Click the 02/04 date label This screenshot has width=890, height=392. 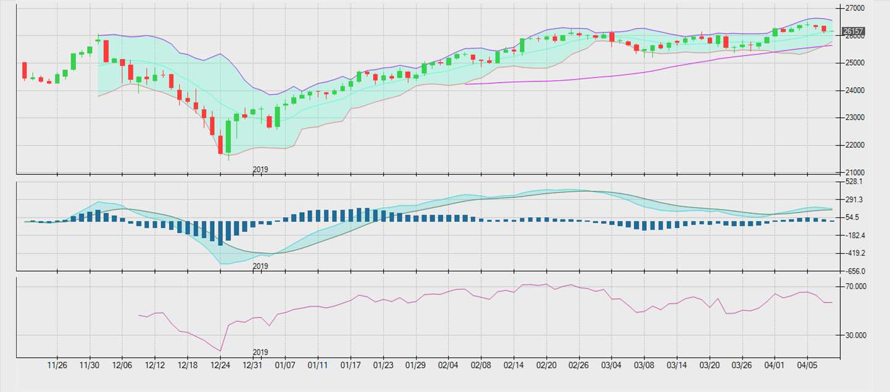[449, 364]
